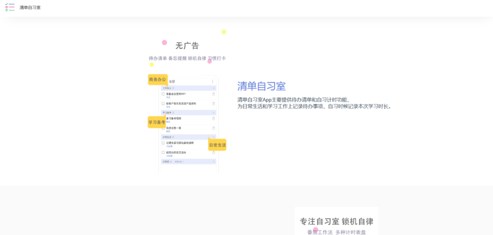This screenshot has width=493, height=235.
Task: Select the 全部 list title
Action: coord(172,81)
